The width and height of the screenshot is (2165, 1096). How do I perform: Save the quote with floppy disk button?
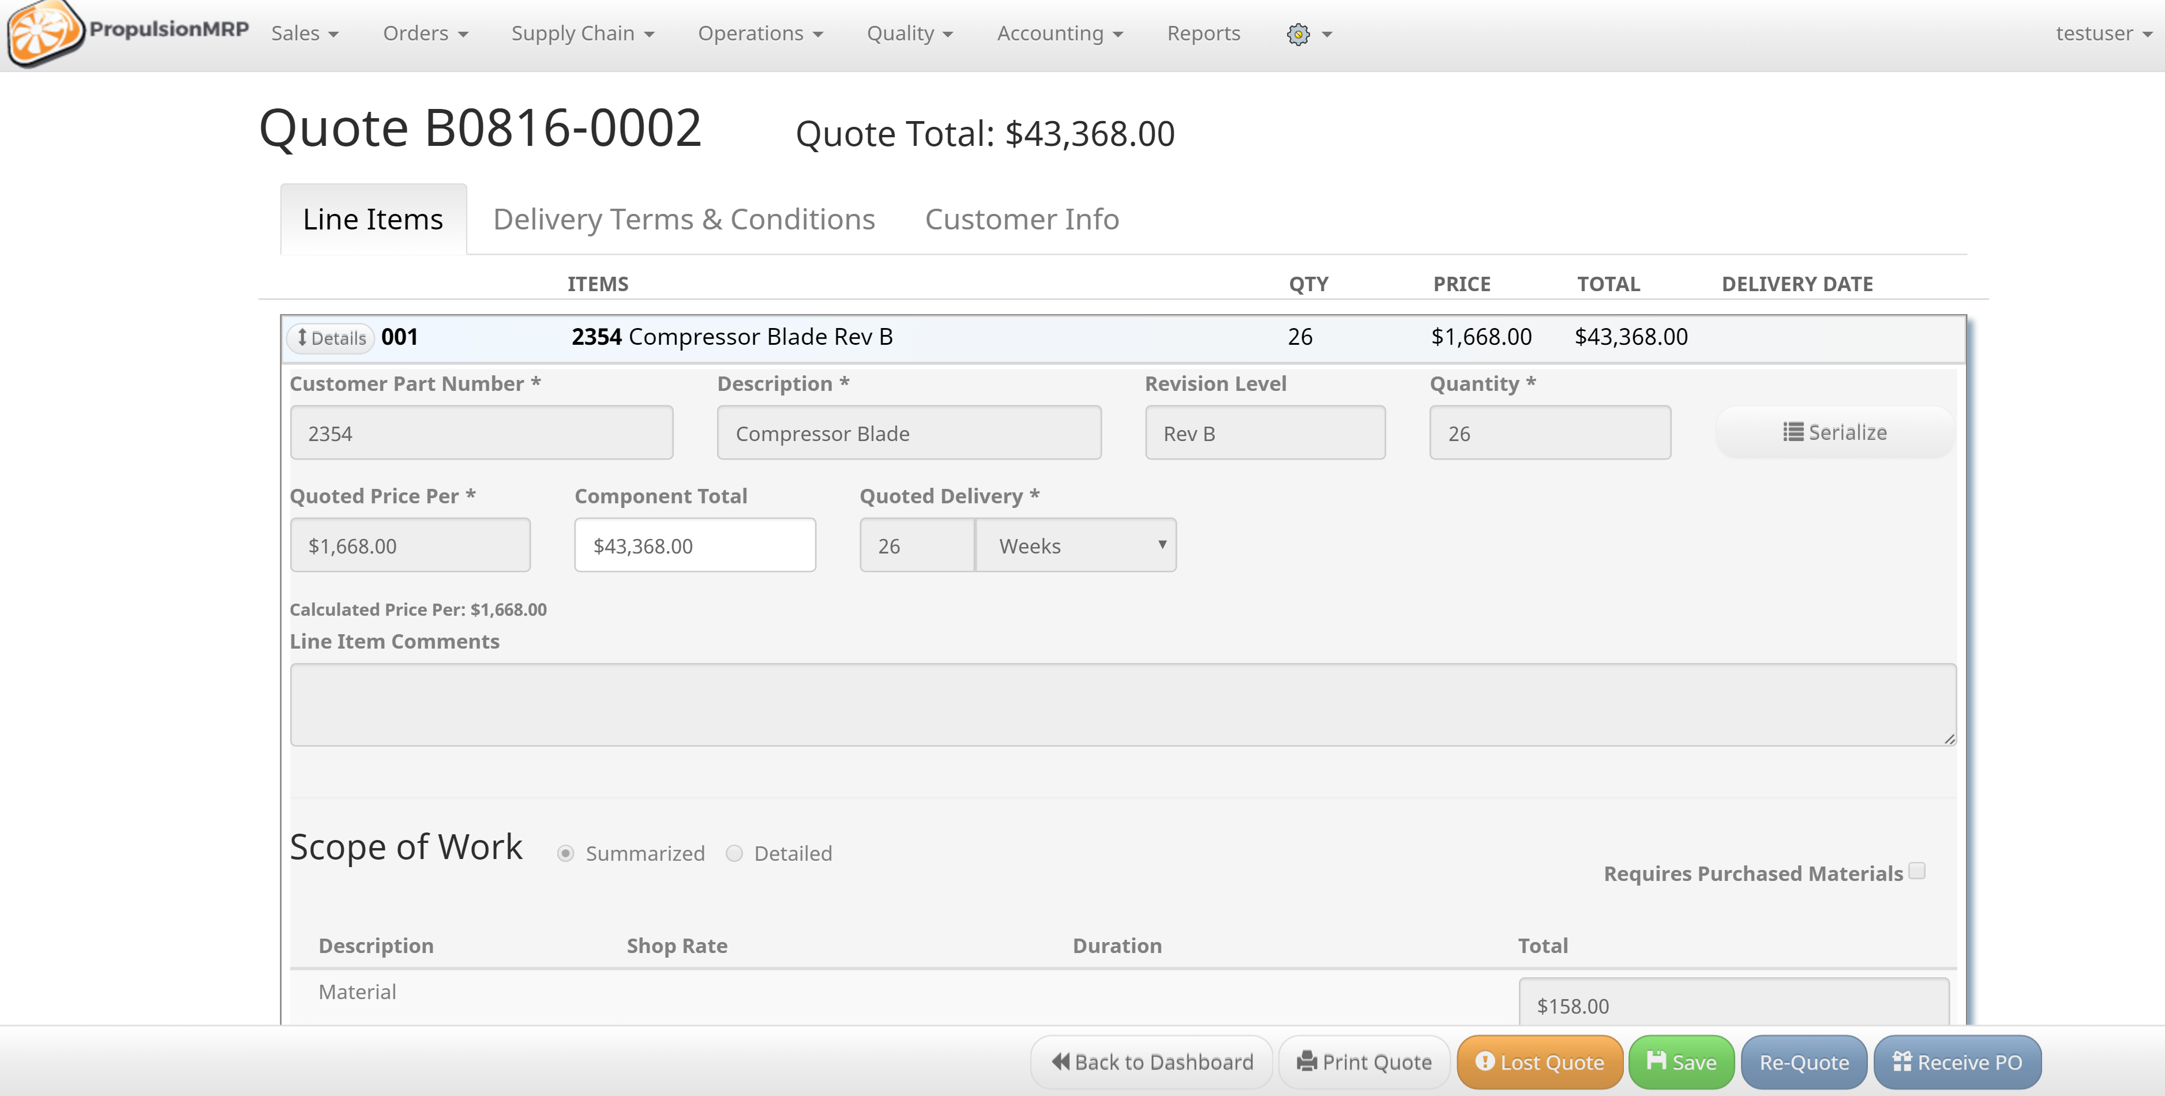[1680, 1061]
